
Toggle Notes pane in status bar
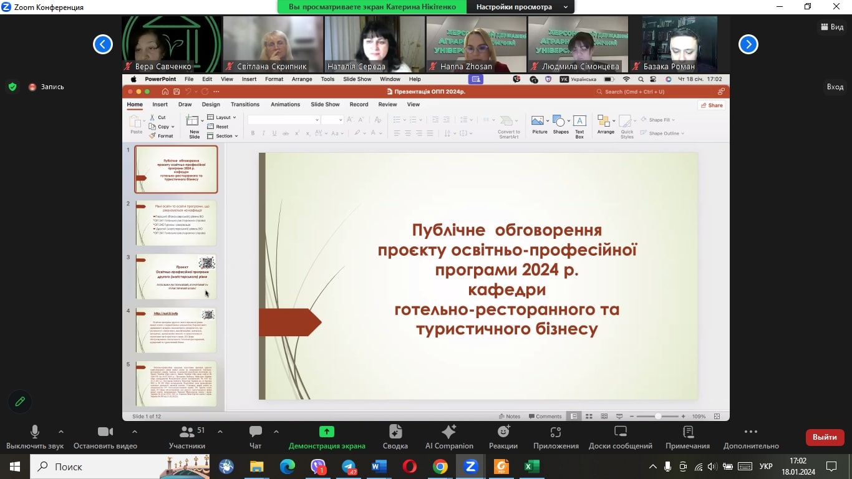pyautogui.click(x=510, y=416)
